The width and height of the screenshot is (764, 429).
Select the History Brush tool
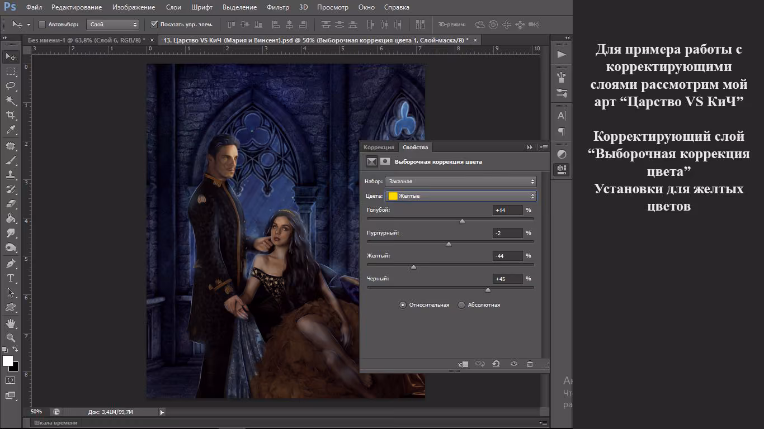coord(10,189)
